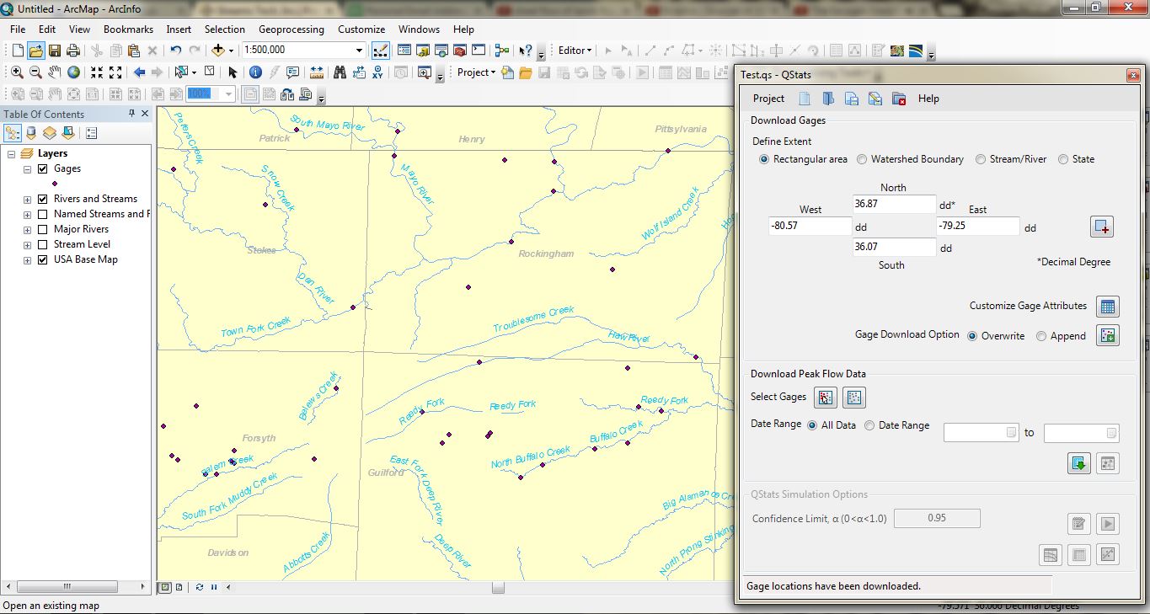Screen dimensions: 1150x614
Task: Uncheck the Gages layer checkbox
Action: [x=43, y=168]
